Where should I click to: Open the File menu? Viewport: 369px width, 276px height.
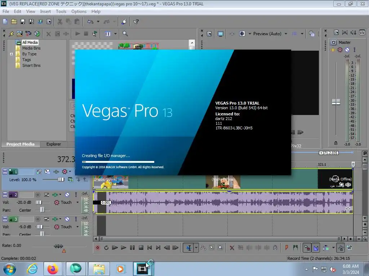tap(6, 11)
